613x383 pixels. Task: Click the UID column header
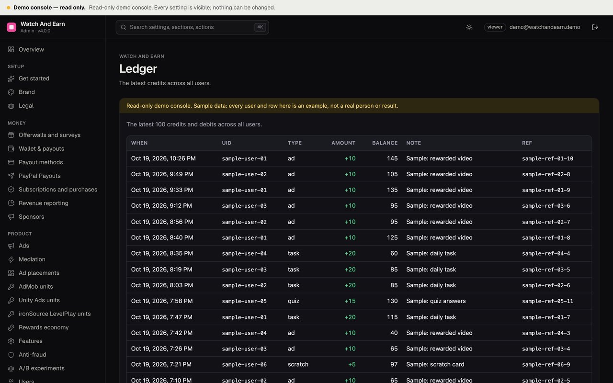pyautogui.click(x=227, y=143)
